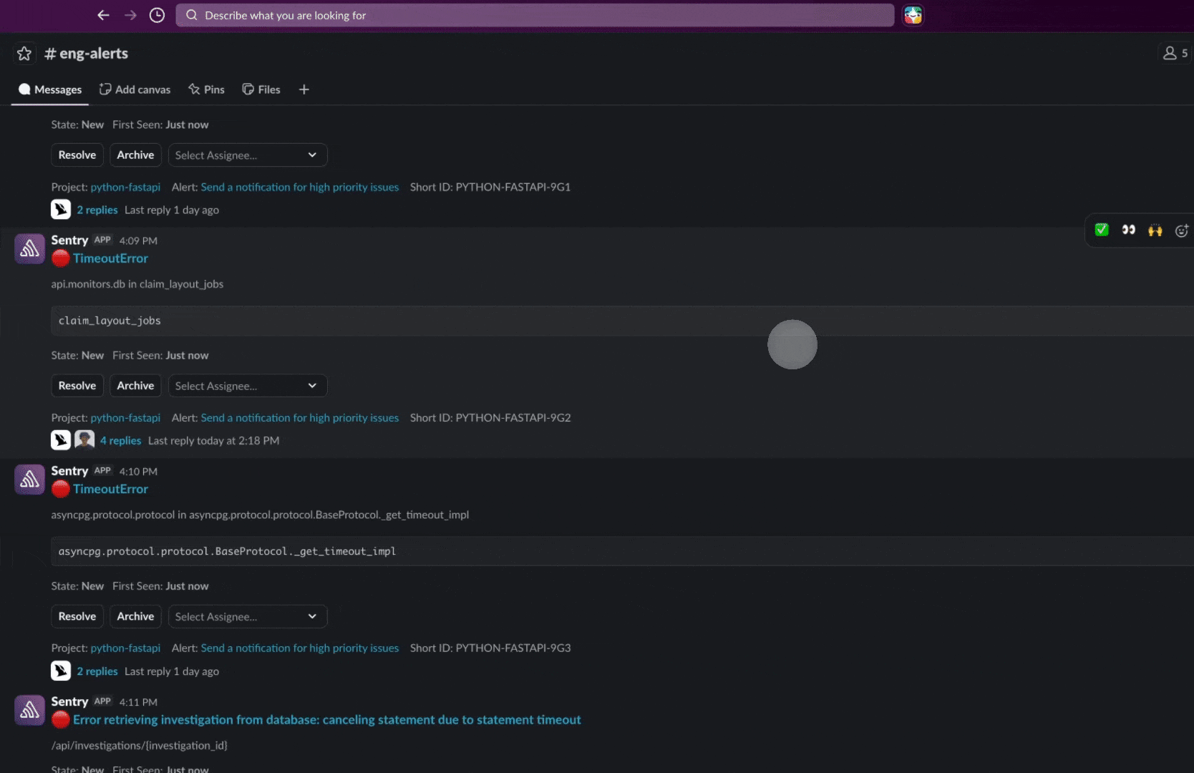Click Sentry avatar on the 4:10 PM message
Viewport: 1194px width, 773px height.
pyautogui.click(x=29, y=480)
